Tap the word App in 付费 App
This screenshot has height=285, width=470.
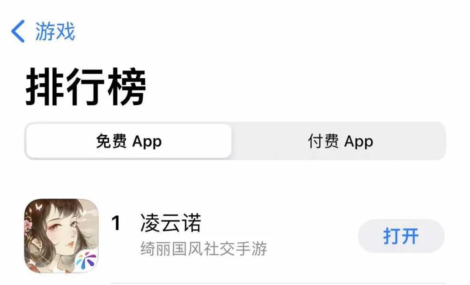coord(359,141)
